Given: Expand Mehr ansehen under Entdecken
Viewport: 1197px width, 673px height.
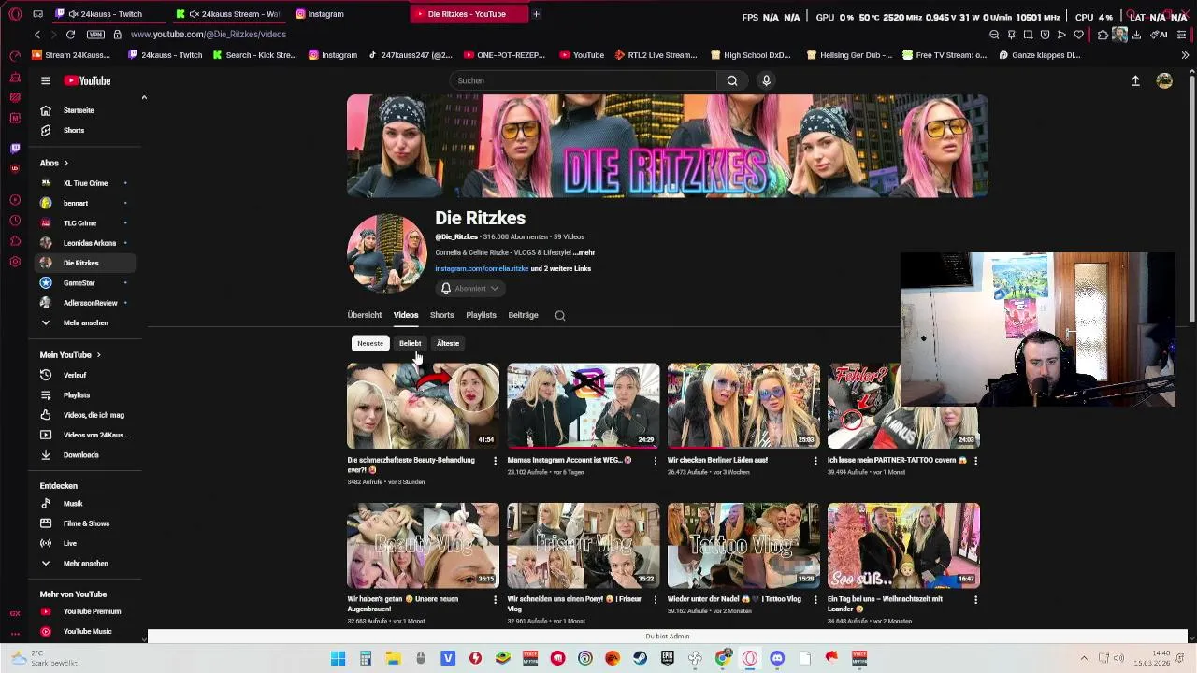Looking at the screenshot, I should (x=85, y=563).
